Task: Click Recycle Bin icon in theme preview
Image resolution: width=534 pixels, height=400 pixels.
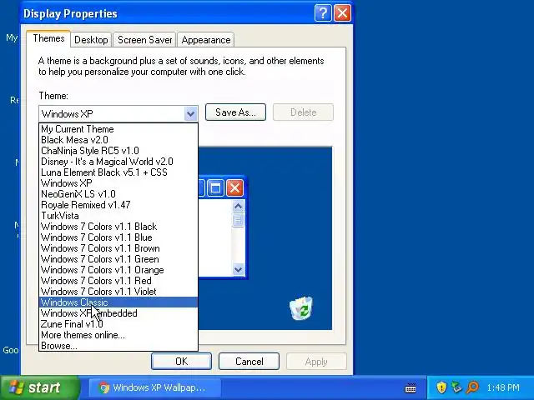Action: pyautogui.click(x=301, y=308)
